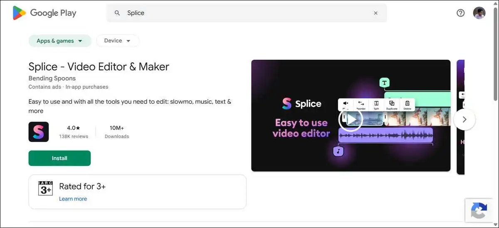Click the search magnifier icon
This screenshot has height=228, width=499.
[x=118, y=13]
